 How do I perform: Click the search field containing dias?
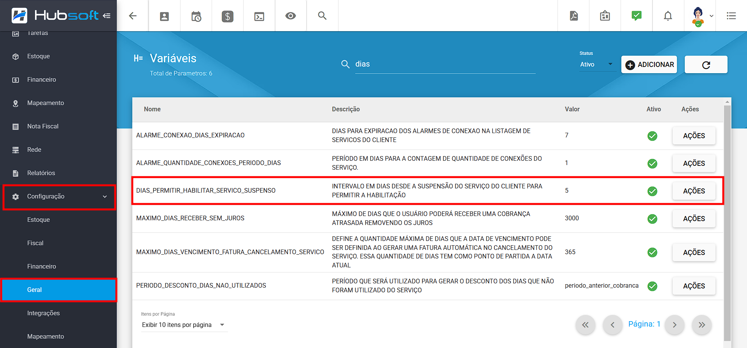[x=445, y=64]
